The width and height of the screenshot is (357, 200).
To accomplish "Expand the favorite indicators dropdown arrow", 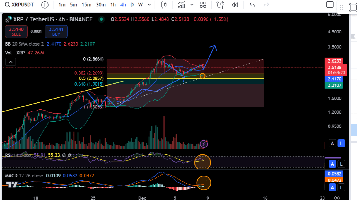I will pyautogui.click(x=192, y=5).
